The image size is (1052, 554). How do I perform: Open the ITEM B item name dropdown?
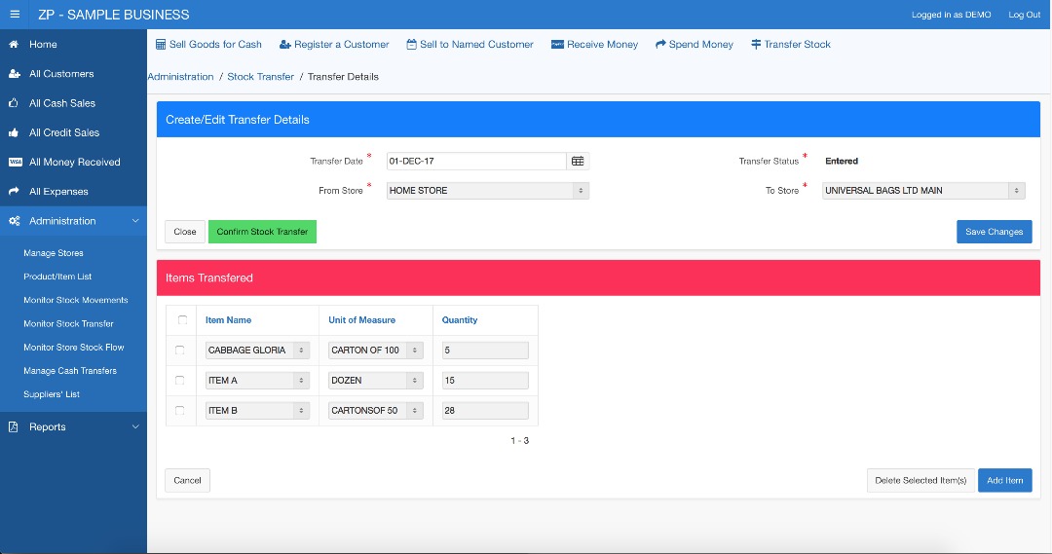coord(257,411)
